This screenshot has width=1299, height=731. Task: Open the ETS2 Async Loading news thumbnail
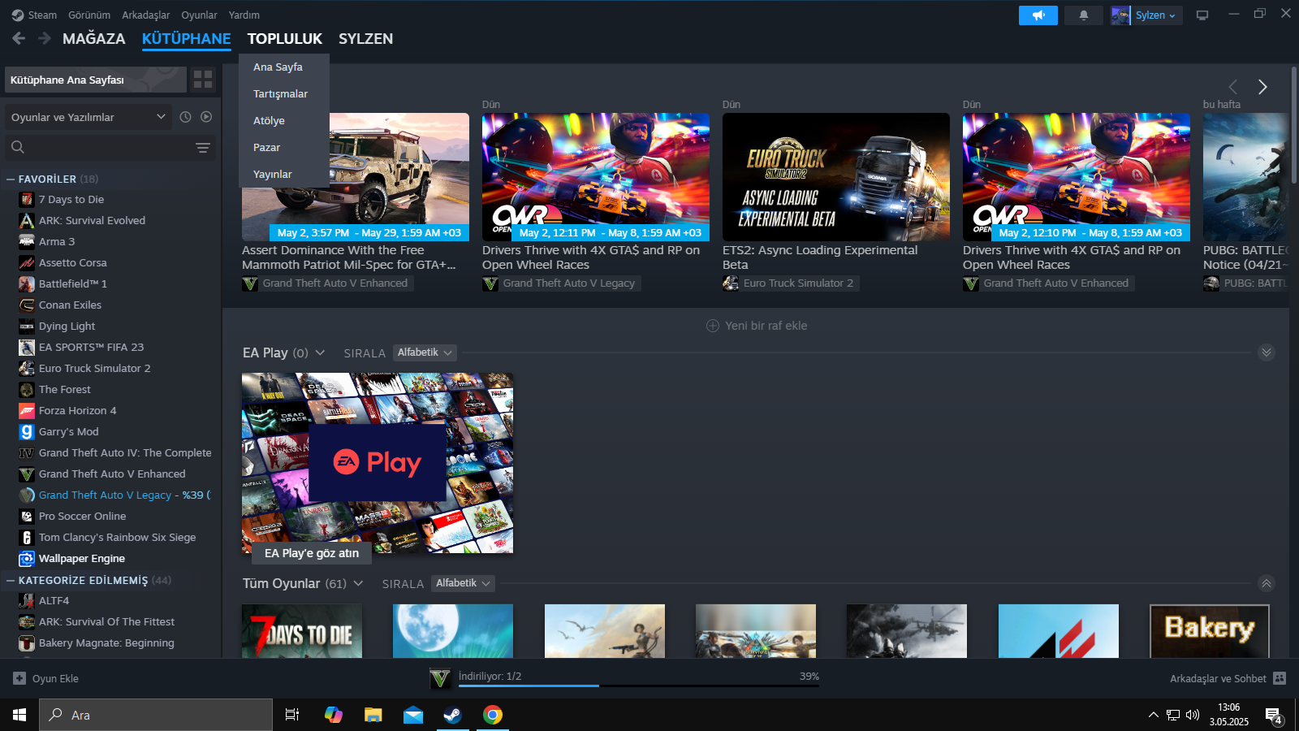tap(836, 176)
